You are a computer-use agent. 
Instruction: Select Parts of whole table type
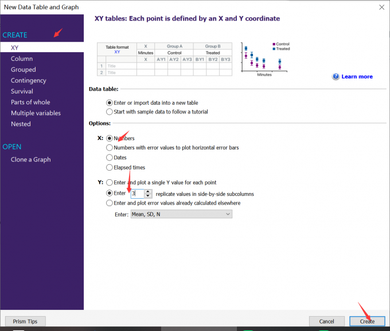point(30,102)
